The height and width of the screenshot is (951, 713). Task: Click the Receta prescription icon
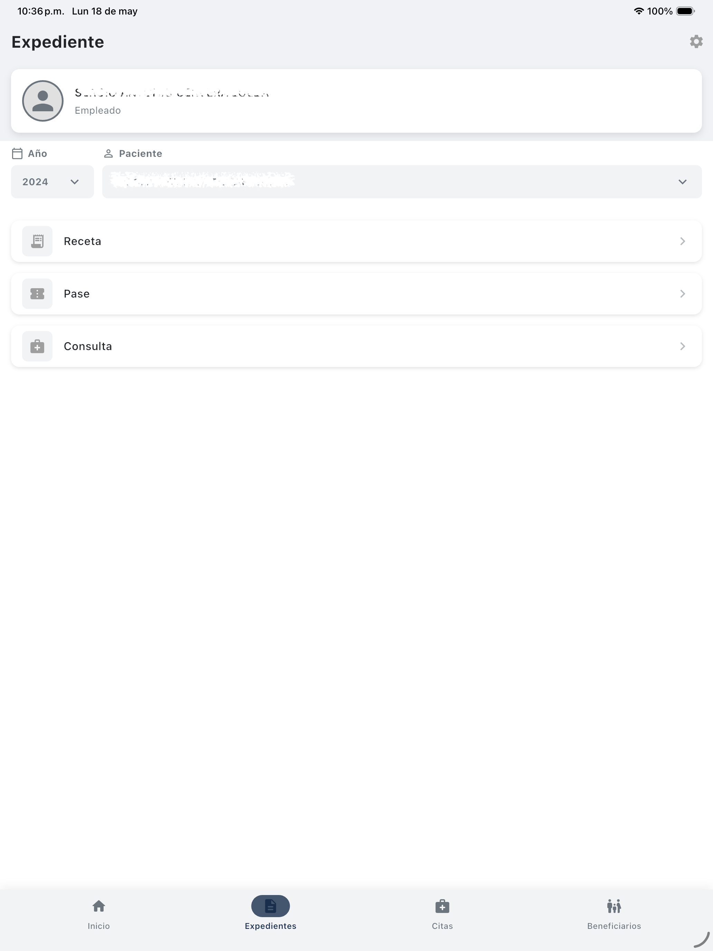(x=37, y=241)
